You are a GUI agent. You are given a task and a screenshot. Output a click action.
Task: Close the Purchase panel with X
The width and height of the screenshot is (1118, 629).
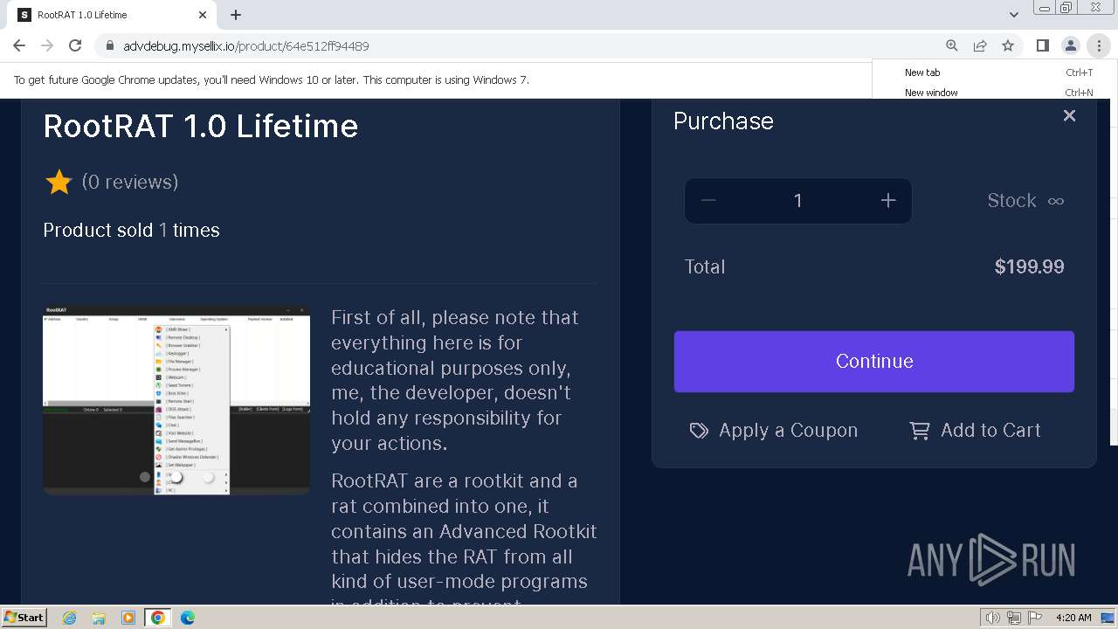1069,115
